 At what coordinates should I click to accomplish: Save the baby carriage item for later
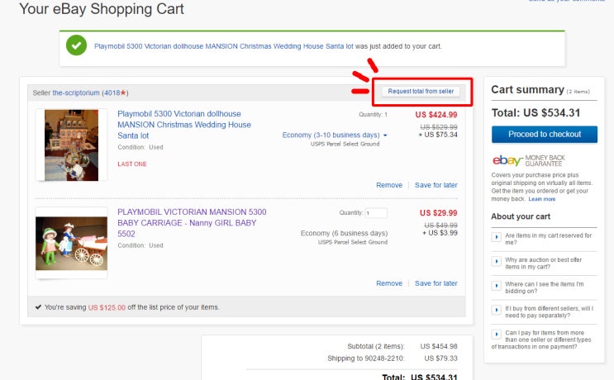436,283
